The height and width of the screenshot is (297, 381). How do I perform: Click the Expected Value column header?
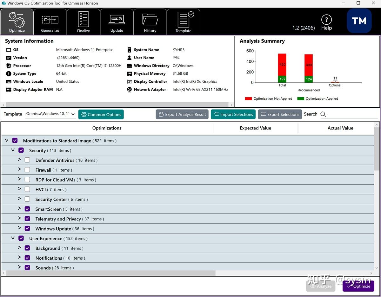coord(256,128)
